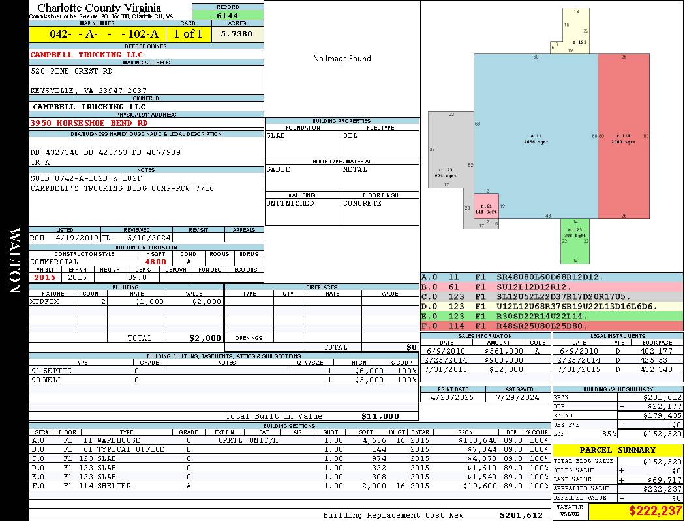Select built-in row 90 WELL
This screenshot has height=521, width=685.
tap(224, 380)
